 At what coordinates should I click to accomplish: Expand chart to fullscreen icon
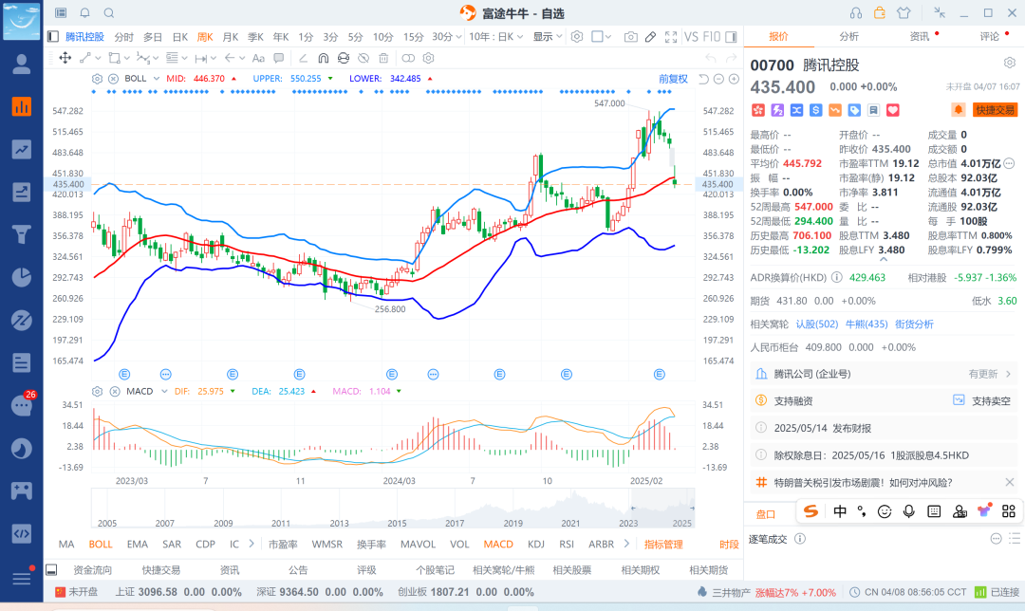coord(672,37)
